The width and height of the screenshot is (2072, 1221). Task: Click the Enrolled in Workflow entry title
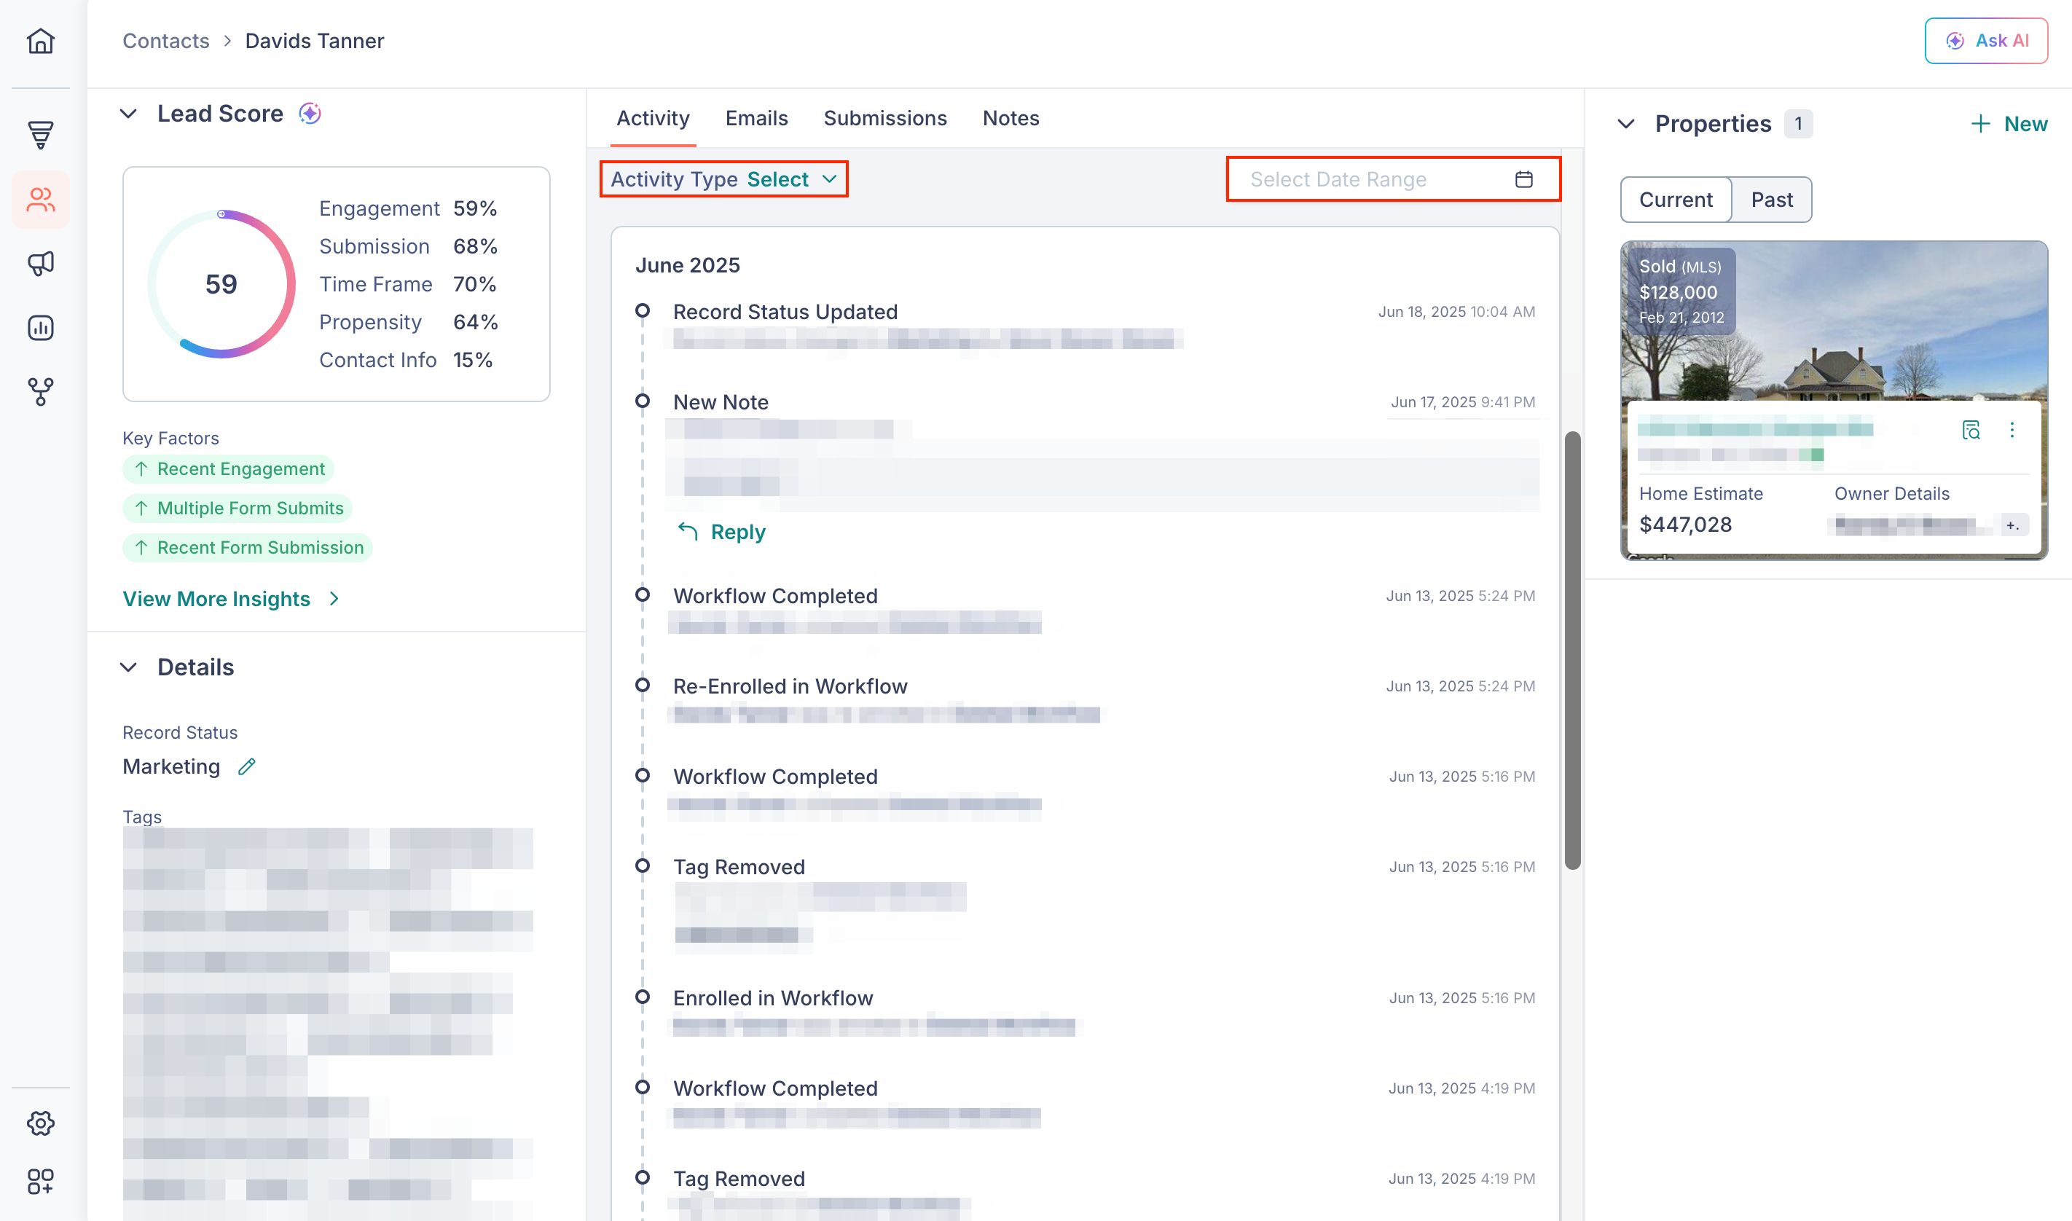click(772, 998)
